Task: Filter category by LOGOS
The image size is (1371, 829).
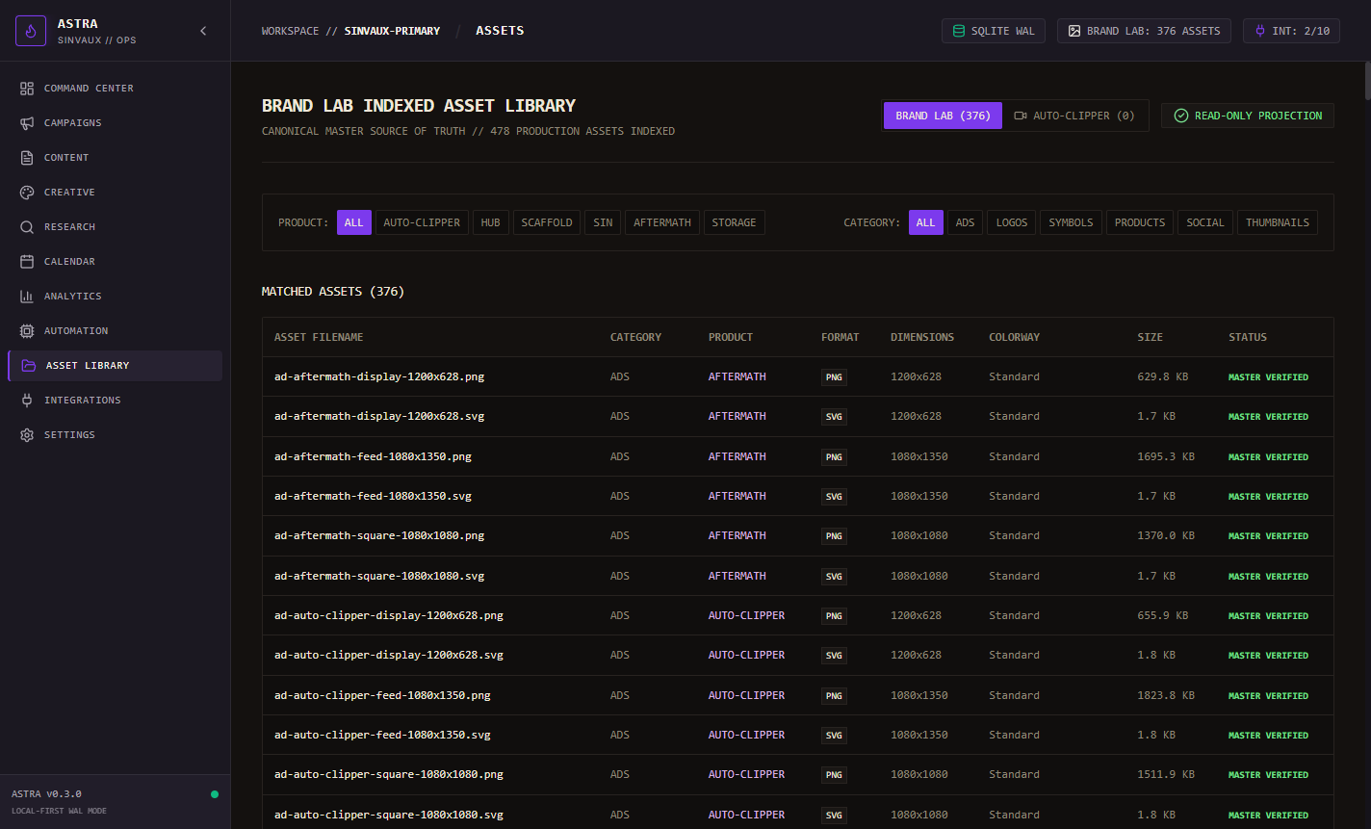Action: pos(1012,222)
